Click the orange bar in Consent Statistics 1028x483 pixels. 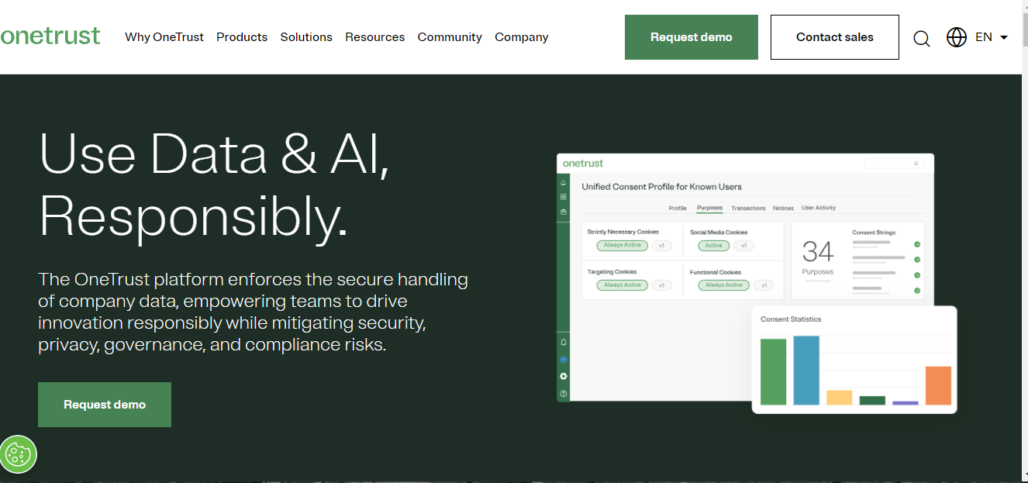tap(938, 385)
